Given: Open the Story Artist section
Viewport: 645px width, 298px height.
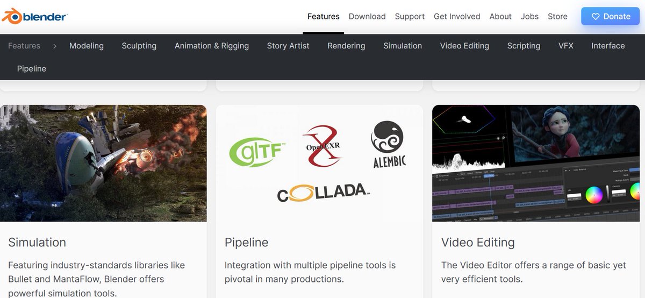Looking at the screenshot, I should coord(288,46).
